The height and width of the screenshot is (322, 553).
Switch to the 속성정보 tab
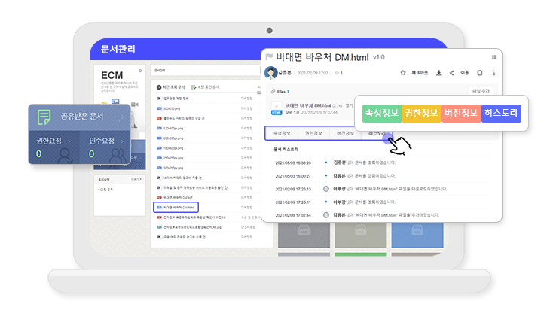click(x=283, y=133)
